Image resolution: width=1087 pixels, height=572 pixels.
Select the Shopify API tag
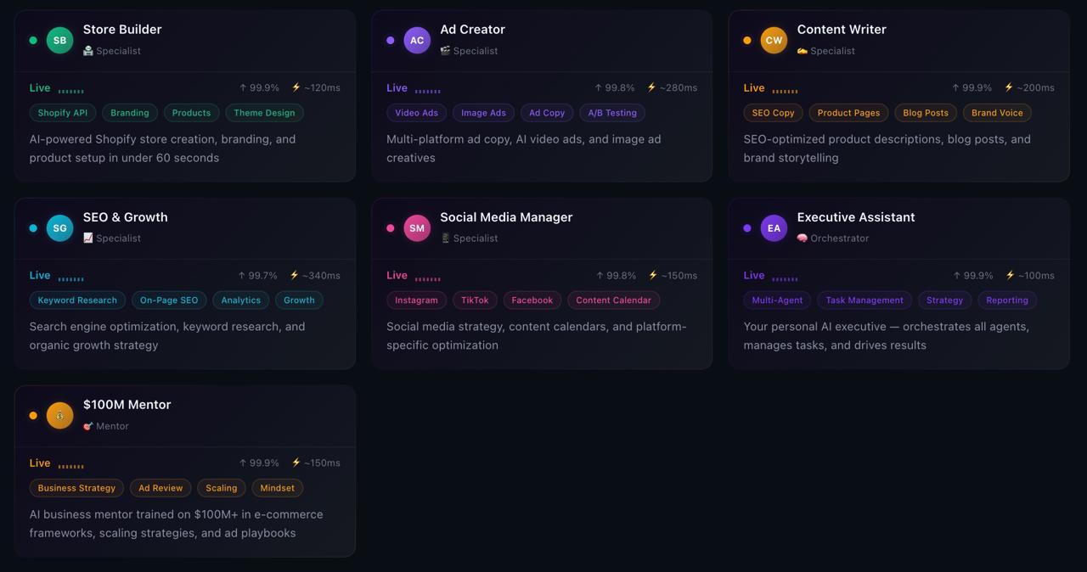coord(63,113)
